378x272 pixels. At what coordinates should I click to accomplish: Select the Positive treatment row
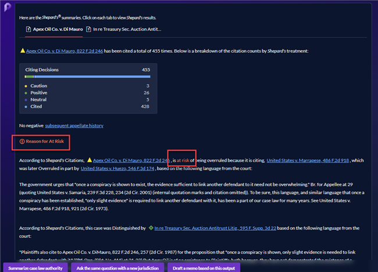pos(87,93)
